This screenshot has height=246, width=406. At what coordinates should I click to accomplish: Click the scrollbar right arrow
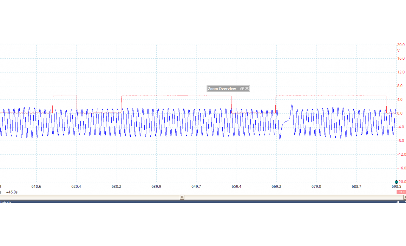pyautogui.click(x=404, y=197)
